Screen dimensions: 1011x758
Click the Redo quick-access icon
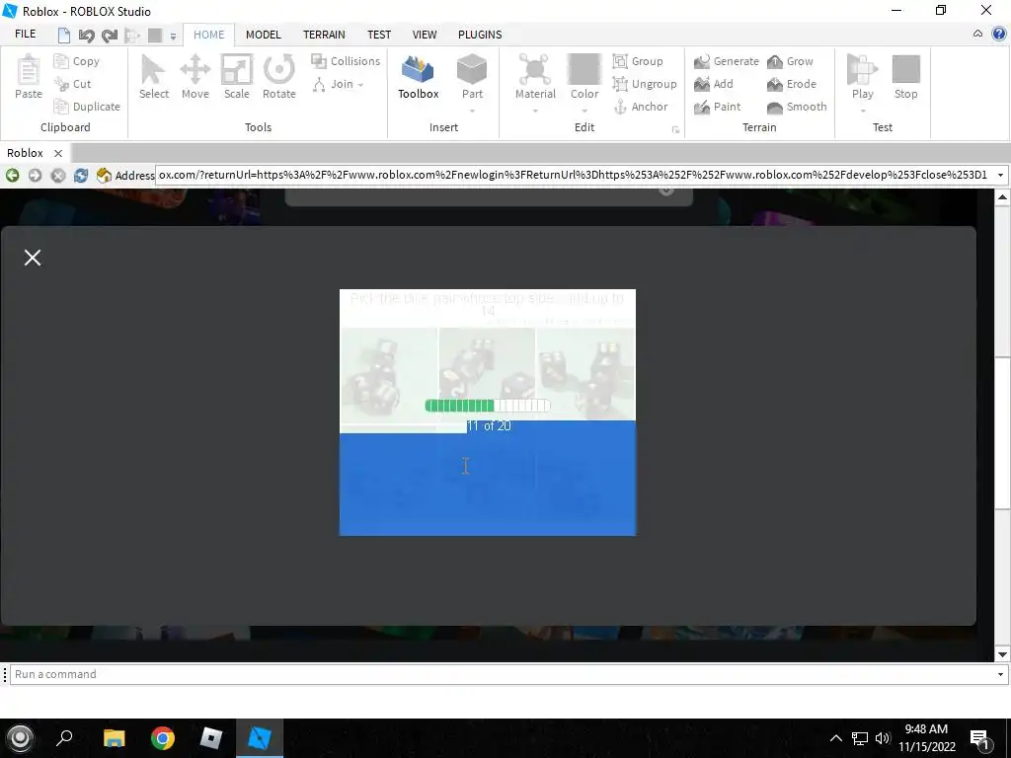pos(109,36)
